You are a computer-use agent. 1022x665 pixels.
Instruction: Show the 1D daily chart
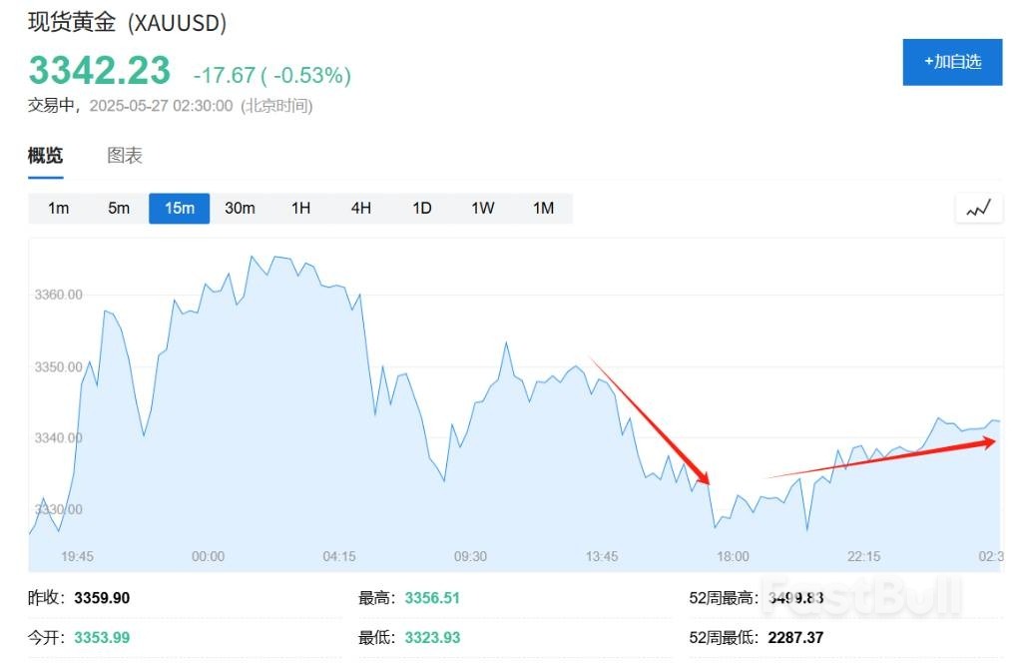422,209
